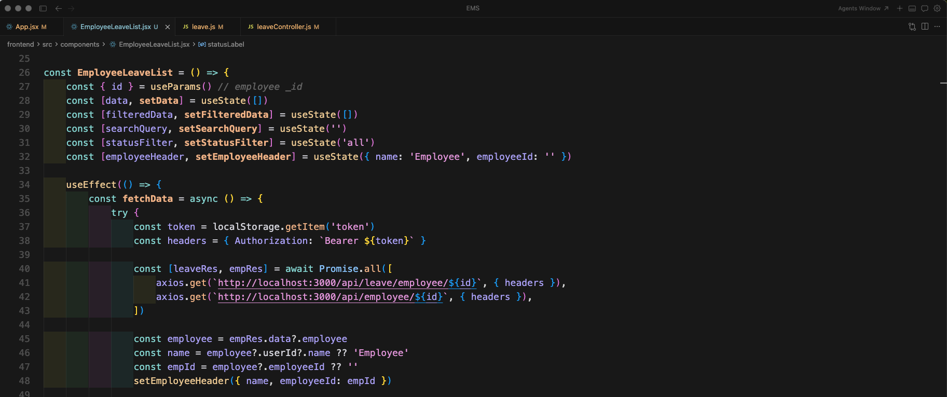Click the Authorization key on line 38
Image resolution: width=947 pixels, height=397 pixels.
pyautogui.click(x=271, y=241)
